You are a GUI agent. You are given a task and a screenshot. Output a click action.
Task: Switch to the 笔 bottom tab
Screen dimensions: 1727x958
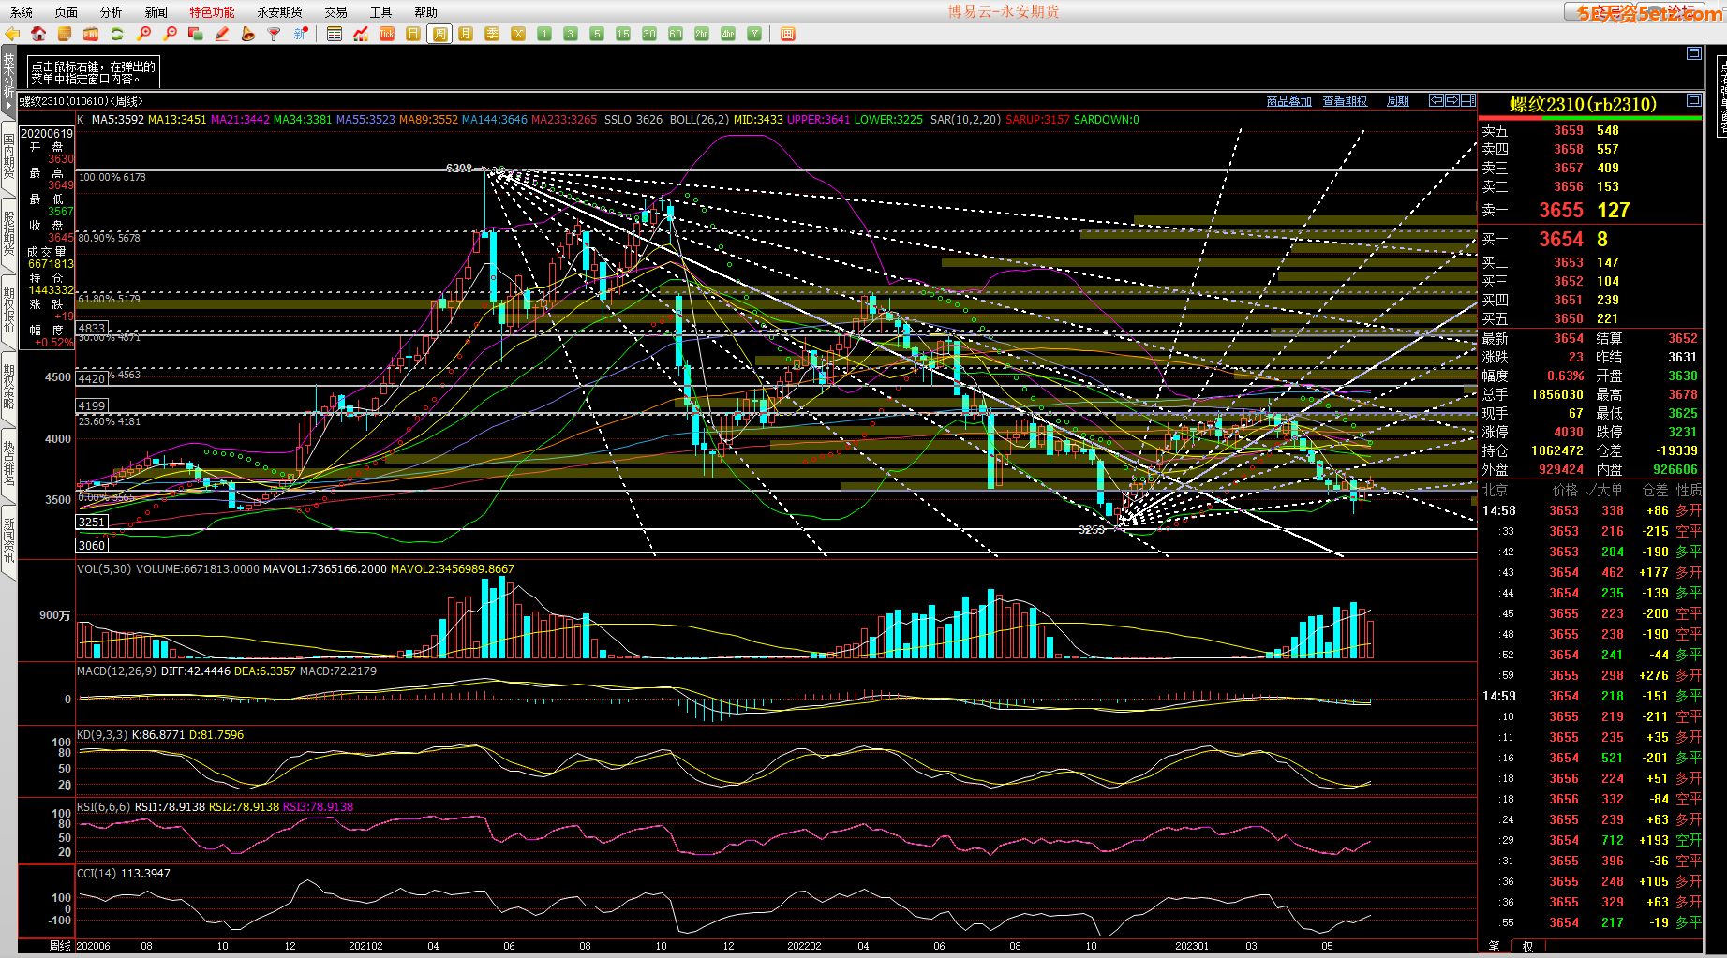tap(1494, 946)
